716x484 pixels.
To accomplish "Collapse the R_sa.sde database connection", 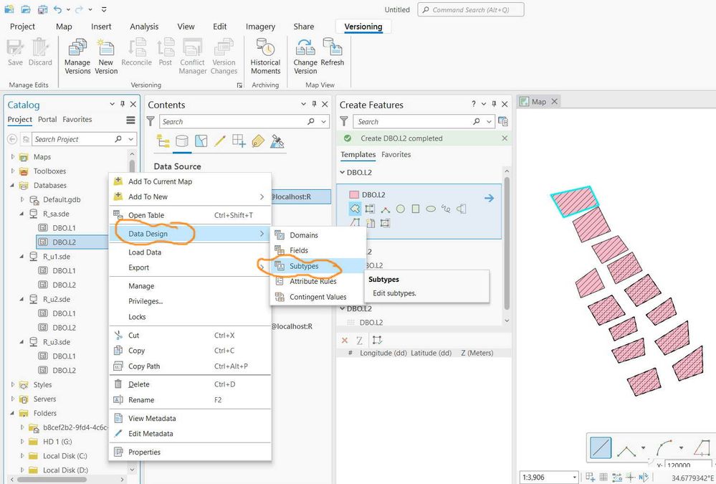I will click(22, 214).
